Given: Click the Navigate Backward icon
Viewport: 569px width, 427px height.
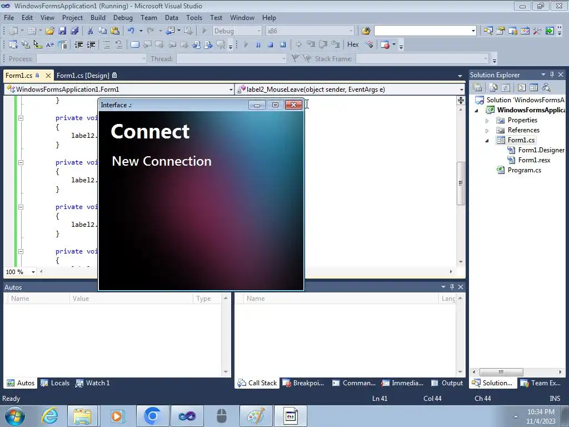Looking at the screenshot, I should [x=170, y=31].
